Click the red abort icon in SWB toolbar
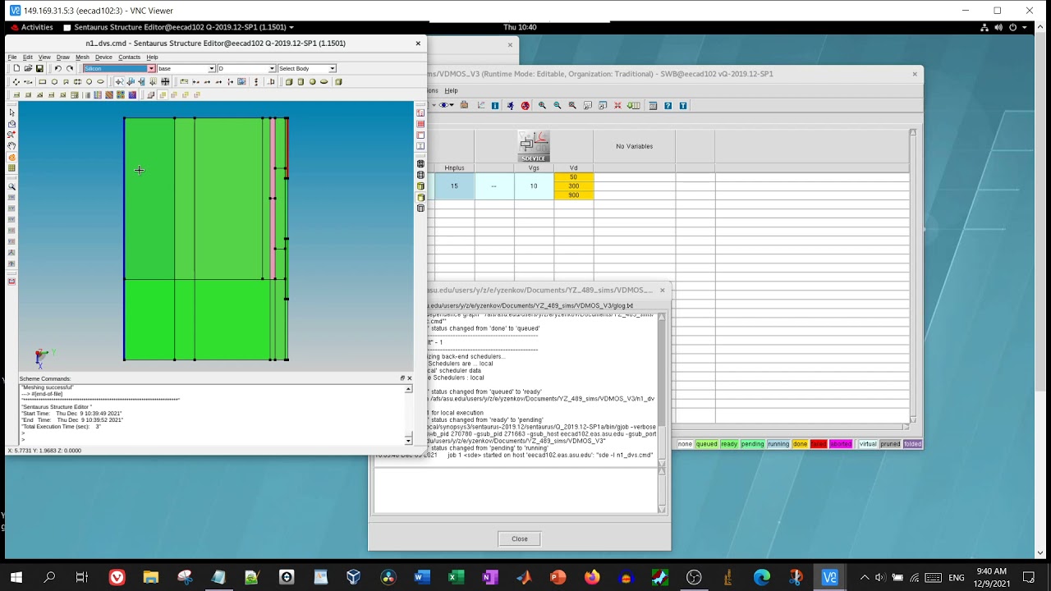The height and width of the screenshot is (591, 1051). [x=525, y=105]
